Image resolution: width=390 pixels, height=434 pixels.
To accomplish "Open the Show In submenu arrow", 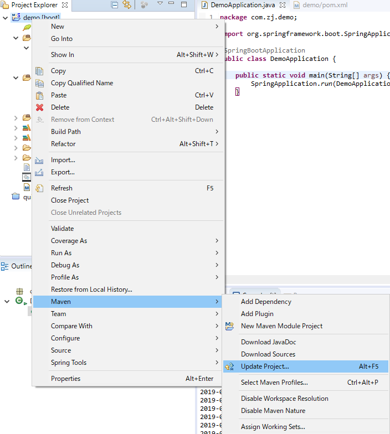I will point(217,55).
